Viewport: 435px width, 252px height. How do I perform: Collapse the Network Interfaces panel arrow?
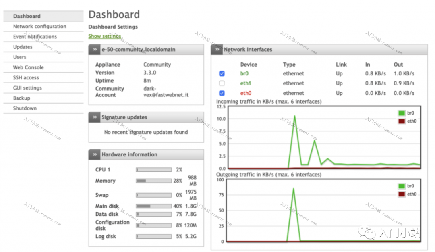click(x=217, y=50)
